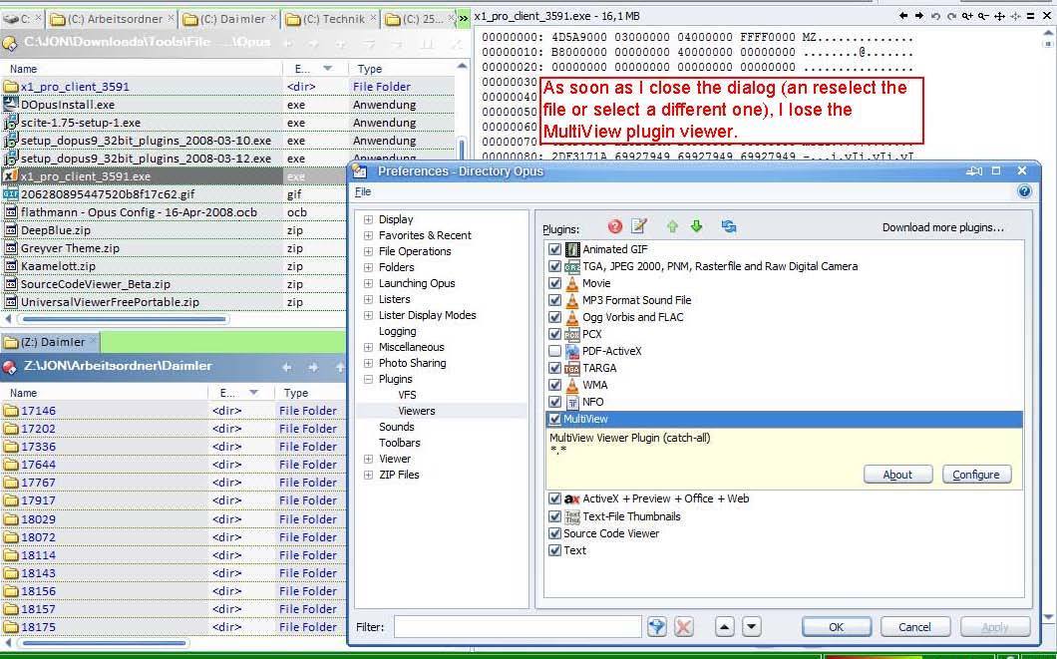Click Download more plugins... link
1057x659 pixels.
(943, 227)
